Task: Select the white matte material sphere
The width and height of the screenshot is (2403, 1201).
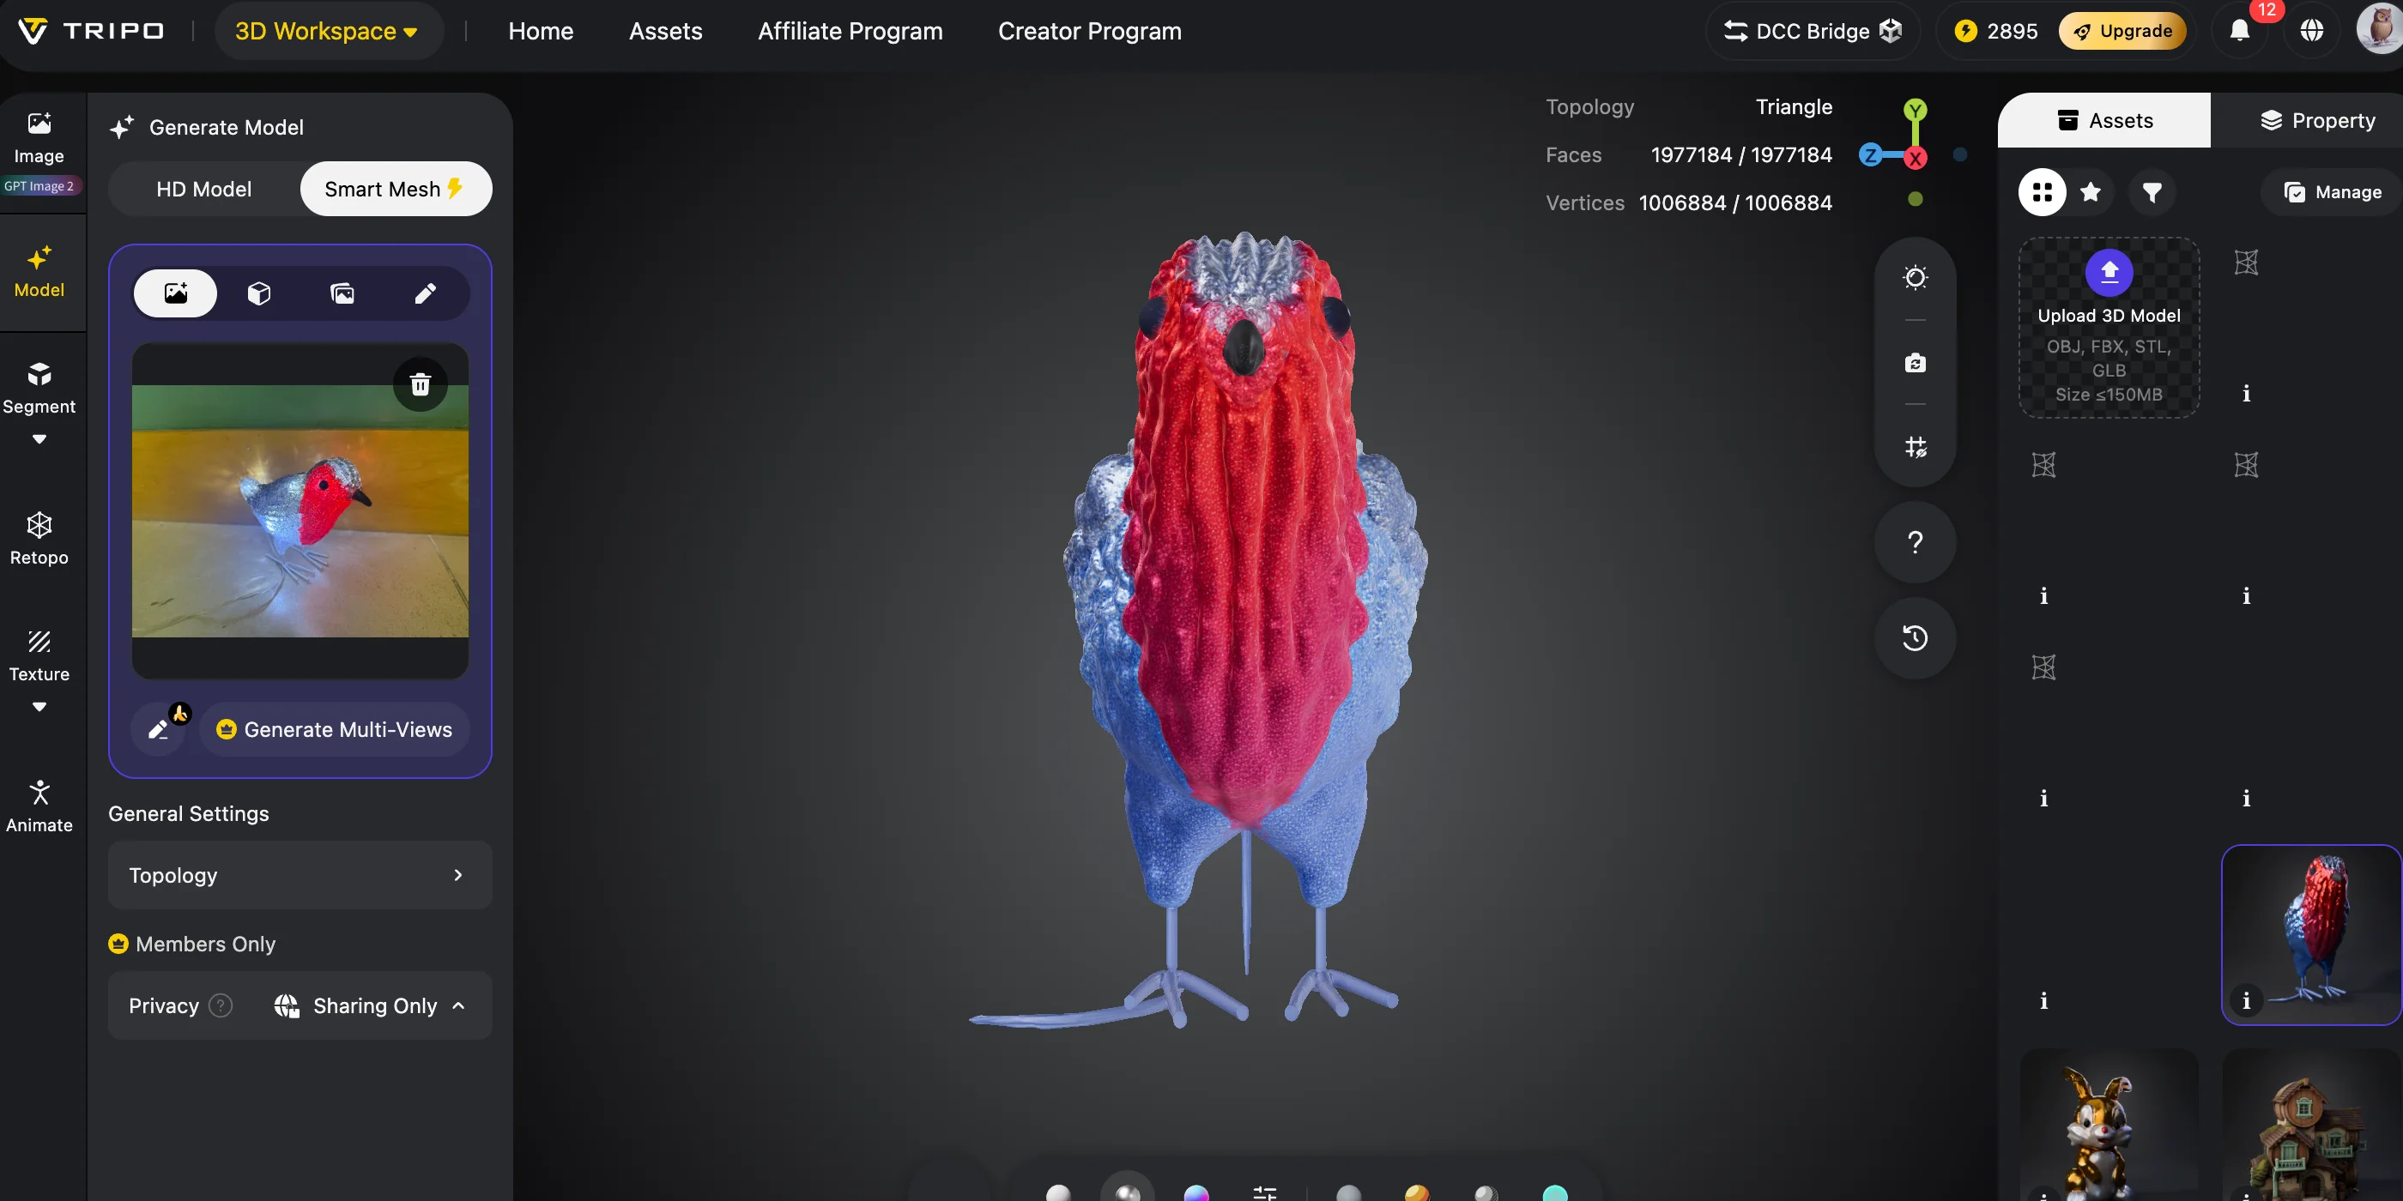Action: pyautogui.click(x=1058, y=1192)
